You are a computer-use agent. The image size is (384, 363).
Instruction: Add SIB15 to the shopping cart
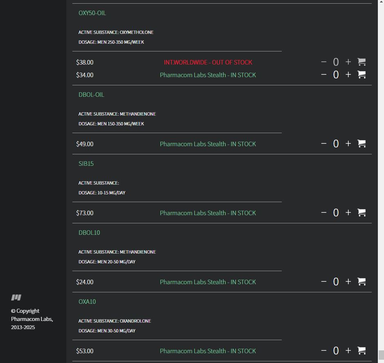point(362,212)
